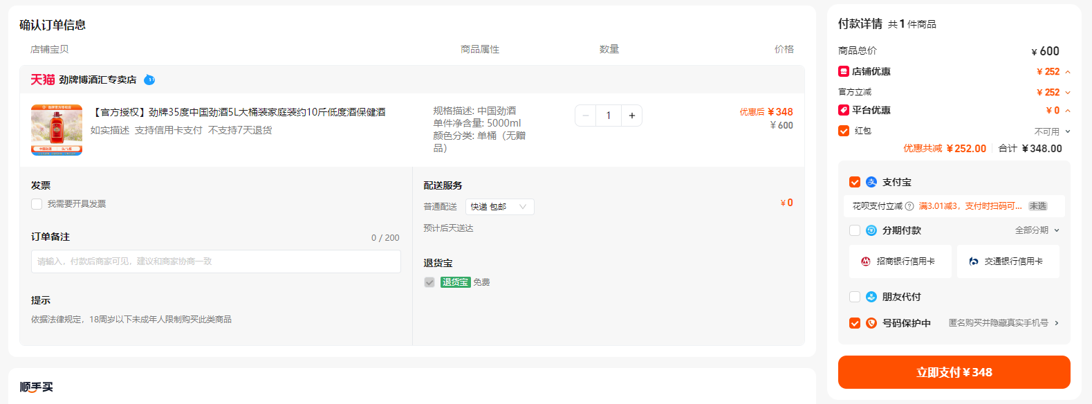Uncheck the 红包 checkbox
The width and height of the screenshot is (1092, 404).
coord(844,131)
